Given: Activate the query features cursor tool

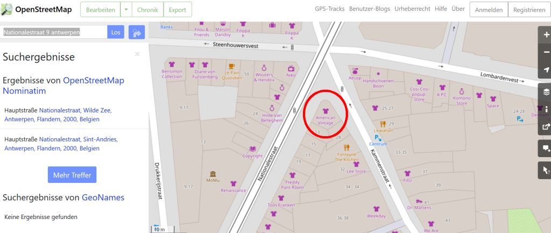Looking at the screenshot, I should point(546,171).
